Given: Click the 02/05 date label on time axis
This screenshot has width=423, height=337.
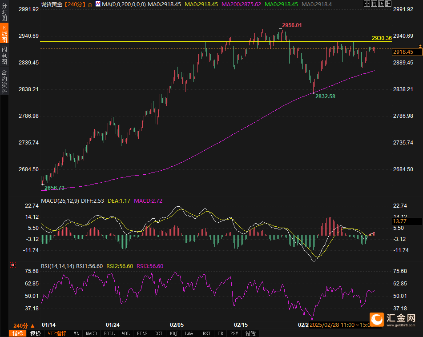Looking at the screenshot, I should pos(177,325).
